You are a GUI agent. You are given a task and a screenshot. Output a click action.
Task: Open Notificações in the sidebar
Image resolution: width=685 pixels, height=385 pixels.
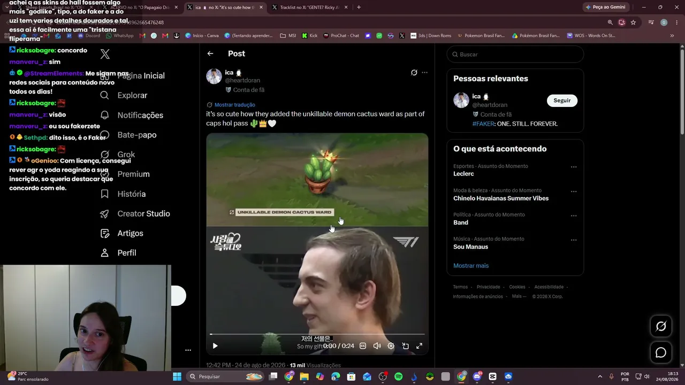pos(132,115)
